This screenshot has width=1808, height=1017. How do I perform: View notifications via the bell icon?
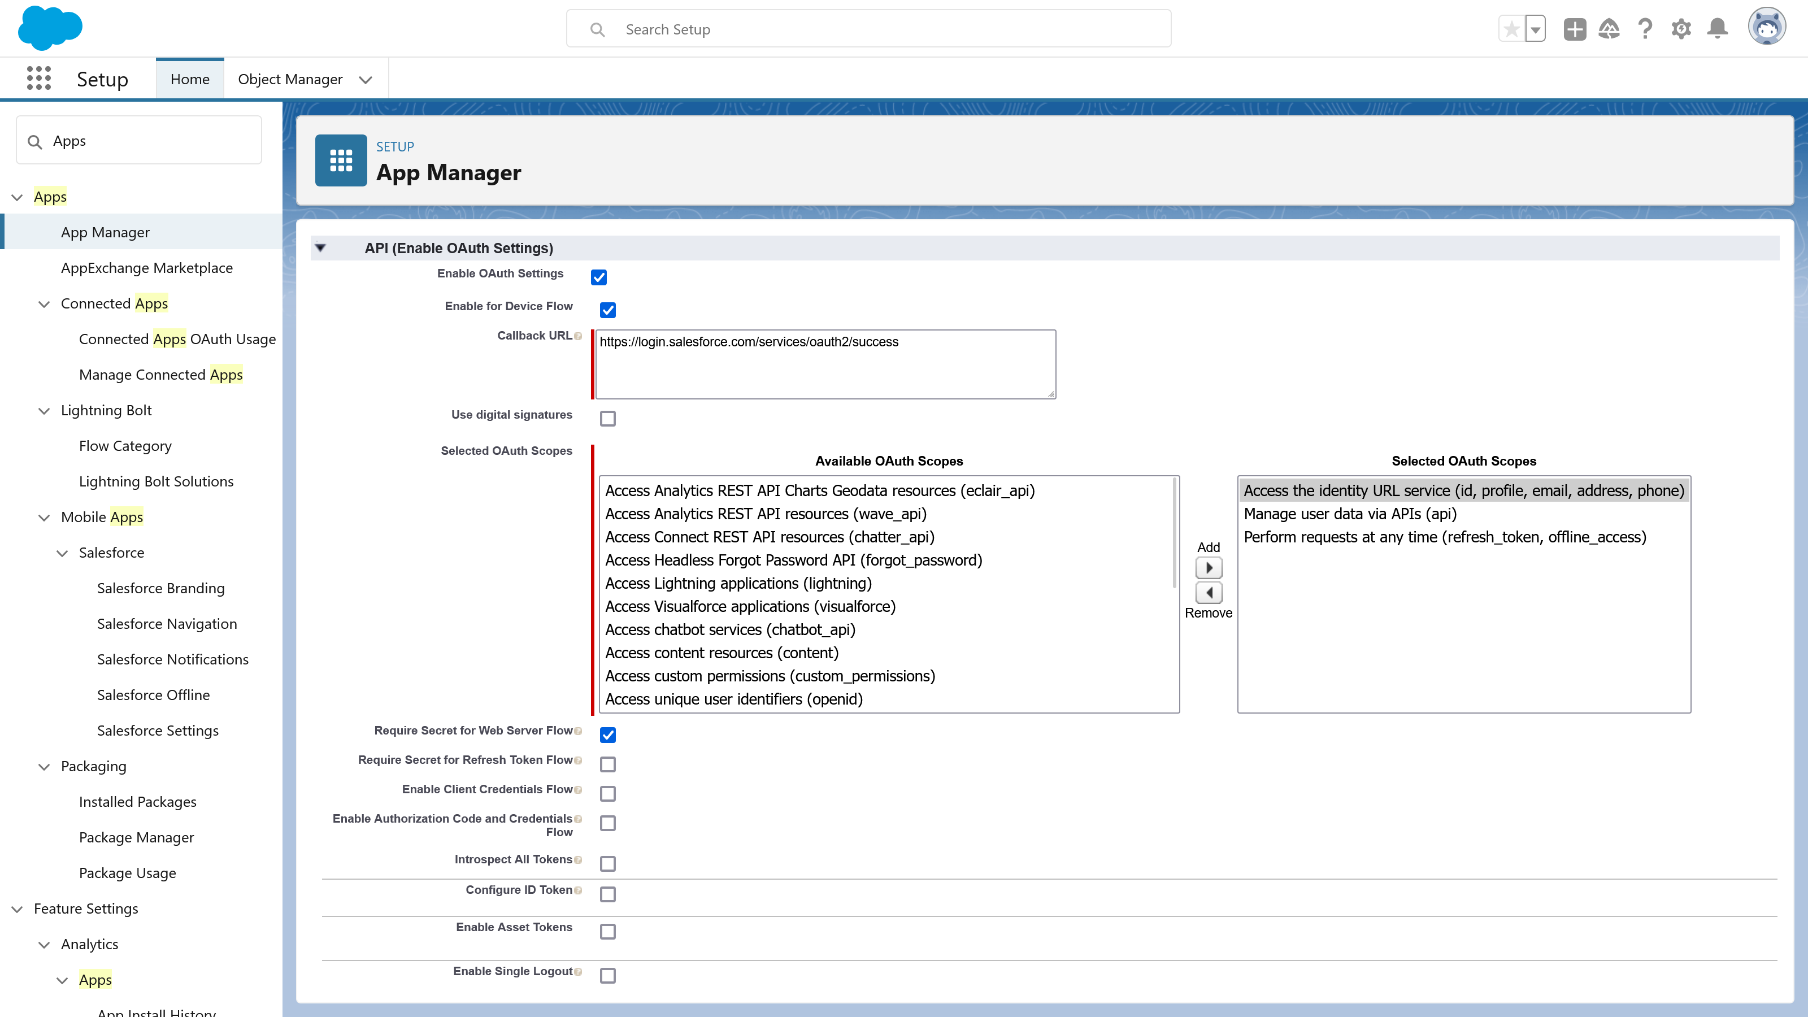[x=1718, y=29]
